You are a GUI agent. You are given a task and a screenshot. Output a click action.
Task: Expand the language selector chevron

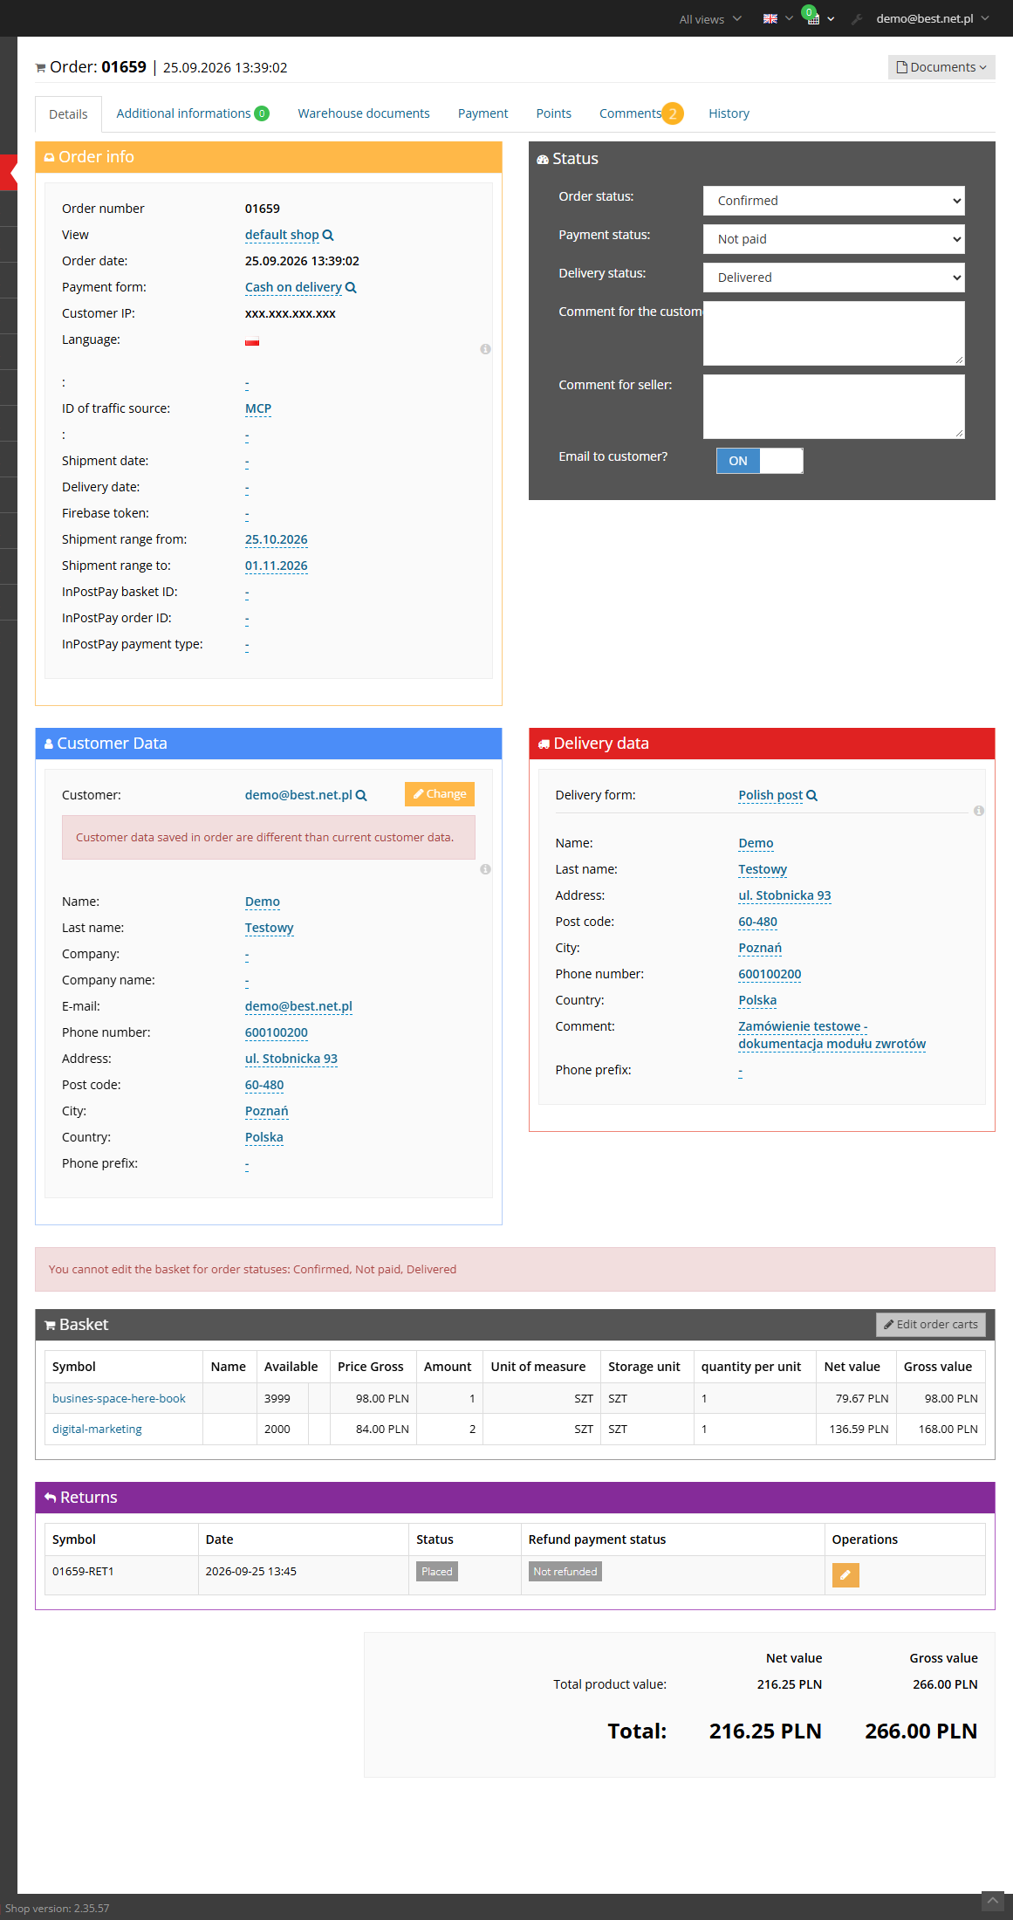789,19
